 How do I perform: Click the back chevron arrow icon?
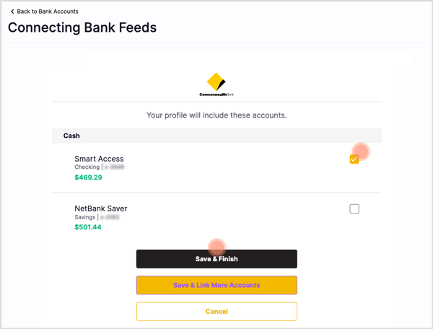pos(12,12)
